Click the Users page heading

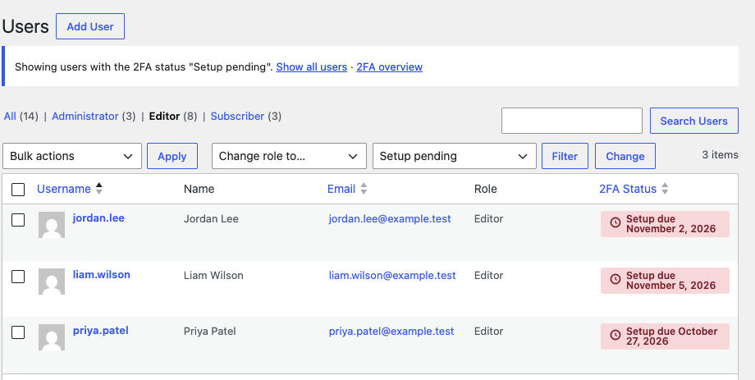coord(25,26)
